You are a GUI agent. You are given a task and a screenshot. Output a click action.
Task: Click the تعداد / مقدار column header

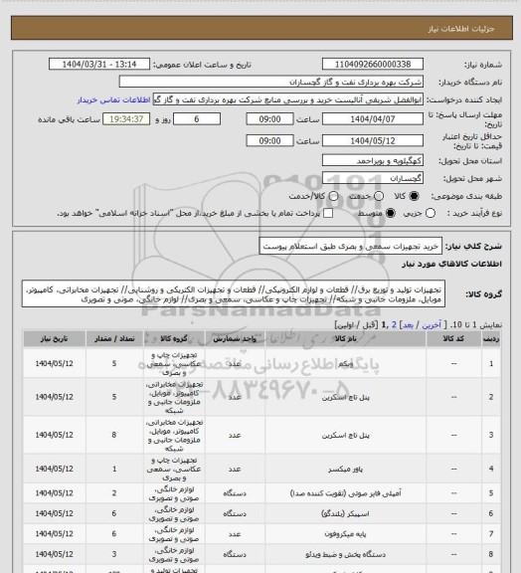point(114,339)
